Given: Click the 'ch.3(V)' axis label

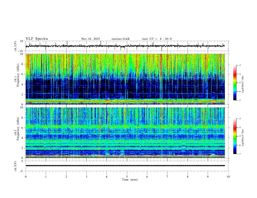Looking at the screenshot, I should (16, 166).
